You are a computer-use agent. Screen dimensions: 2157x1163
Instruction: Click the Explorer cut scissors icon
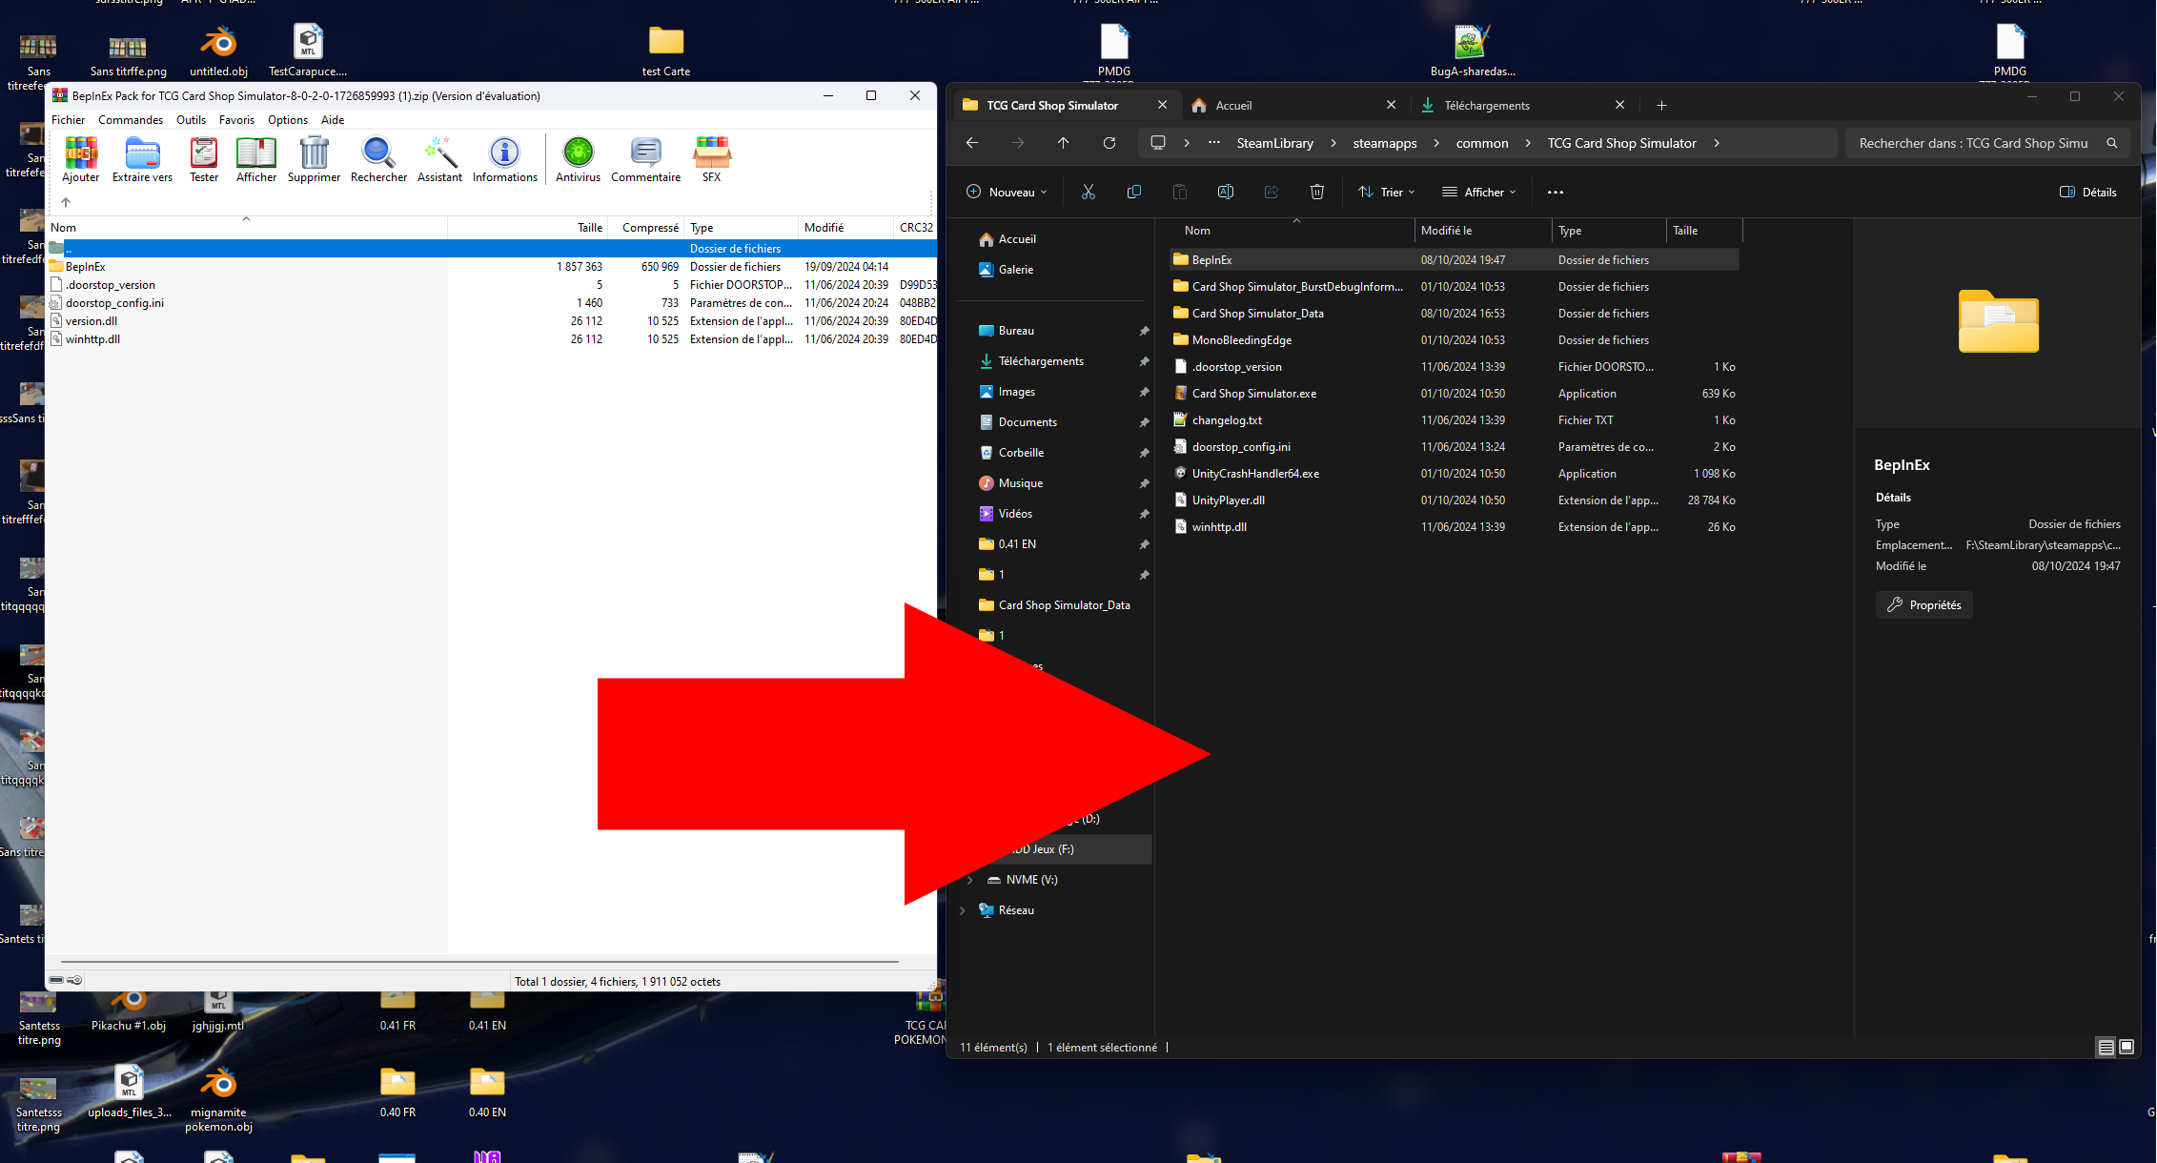[x=1088, y=192]
